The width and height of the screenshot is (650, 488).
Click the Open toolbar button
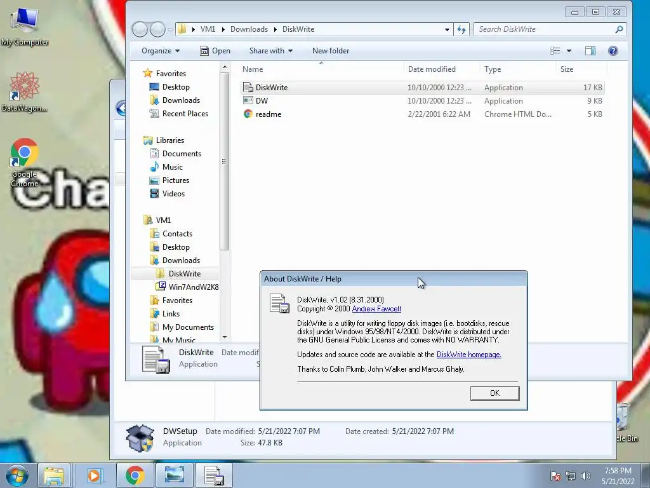[215, 51]
